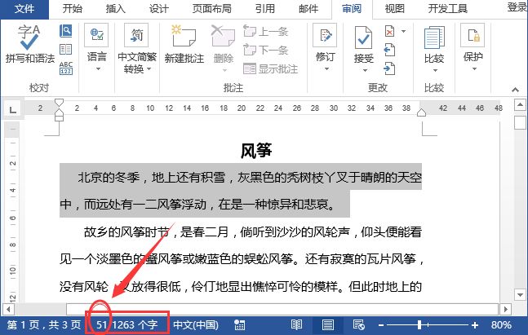Click the 风筝 document title
528x335 pixels.
click(x=256, y=150)
